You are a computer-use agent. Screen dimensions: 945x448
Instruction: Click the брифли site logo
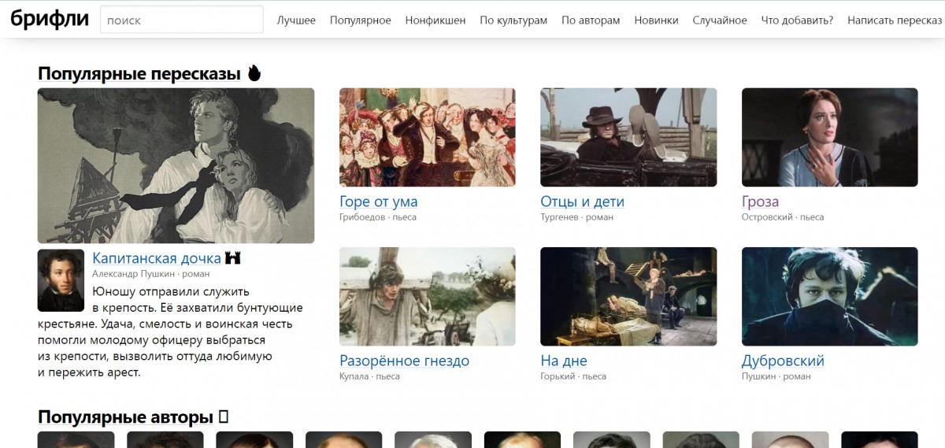[x=50, y=20]
